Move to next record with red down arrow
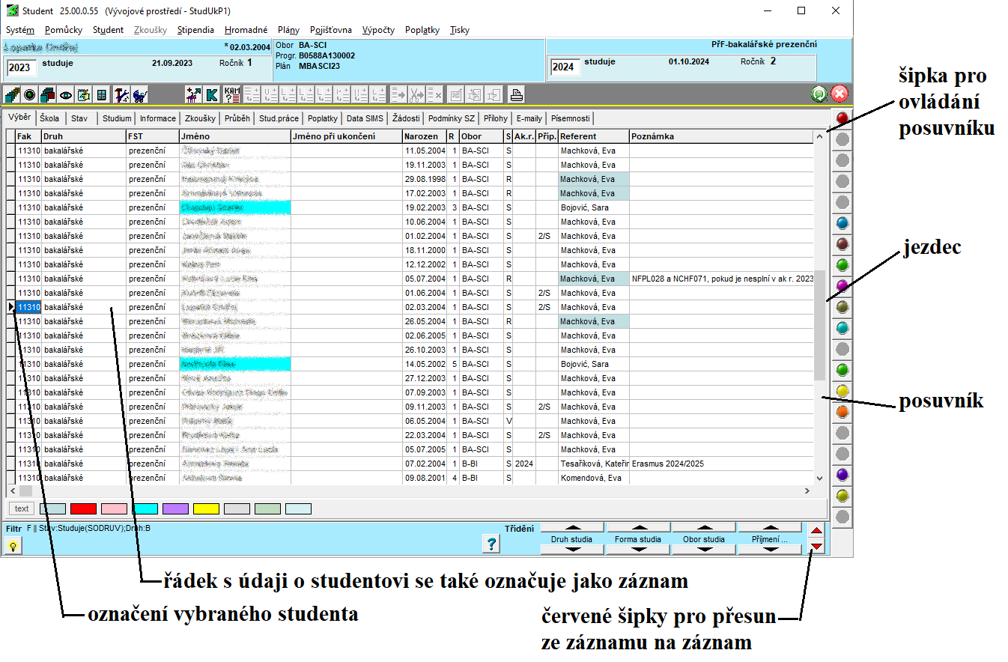This screenshot has height=662, width=1008. tap(817, 547)
